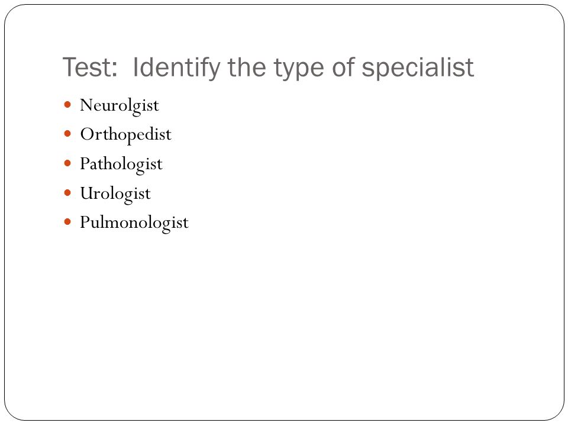The width and height of the screenshot is (568, 426).
Task: Click the orange bullet beside Orthopedist
Action: 67,134
